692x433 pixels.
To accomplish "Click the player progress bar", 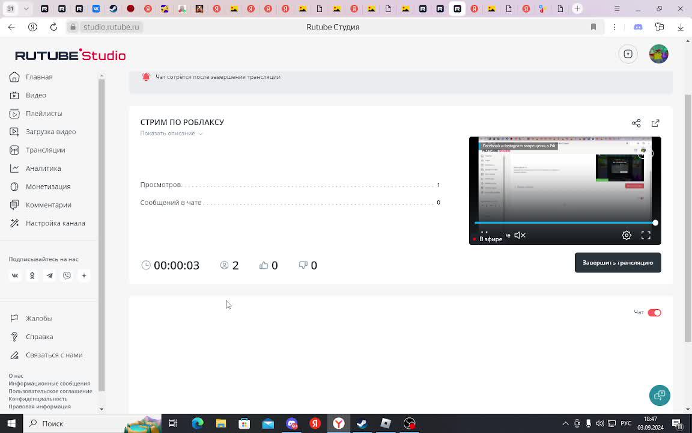I will point(565,223).
